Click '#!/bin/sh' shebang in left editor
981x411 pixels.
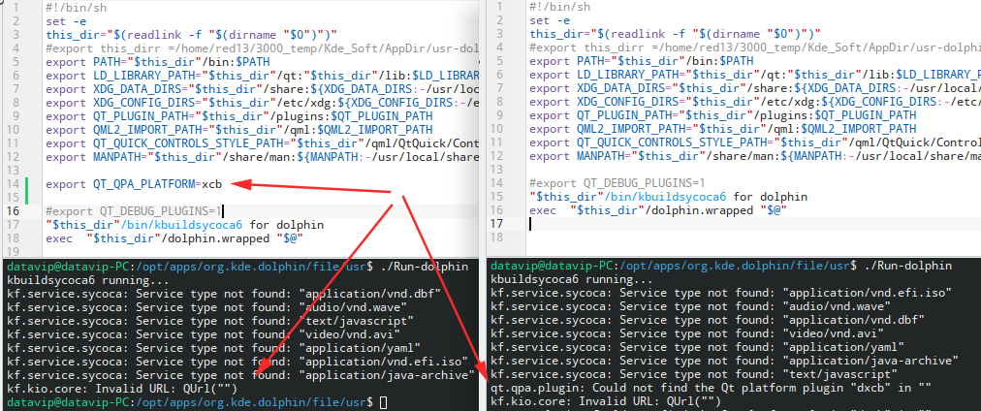(x=77, y=8)
